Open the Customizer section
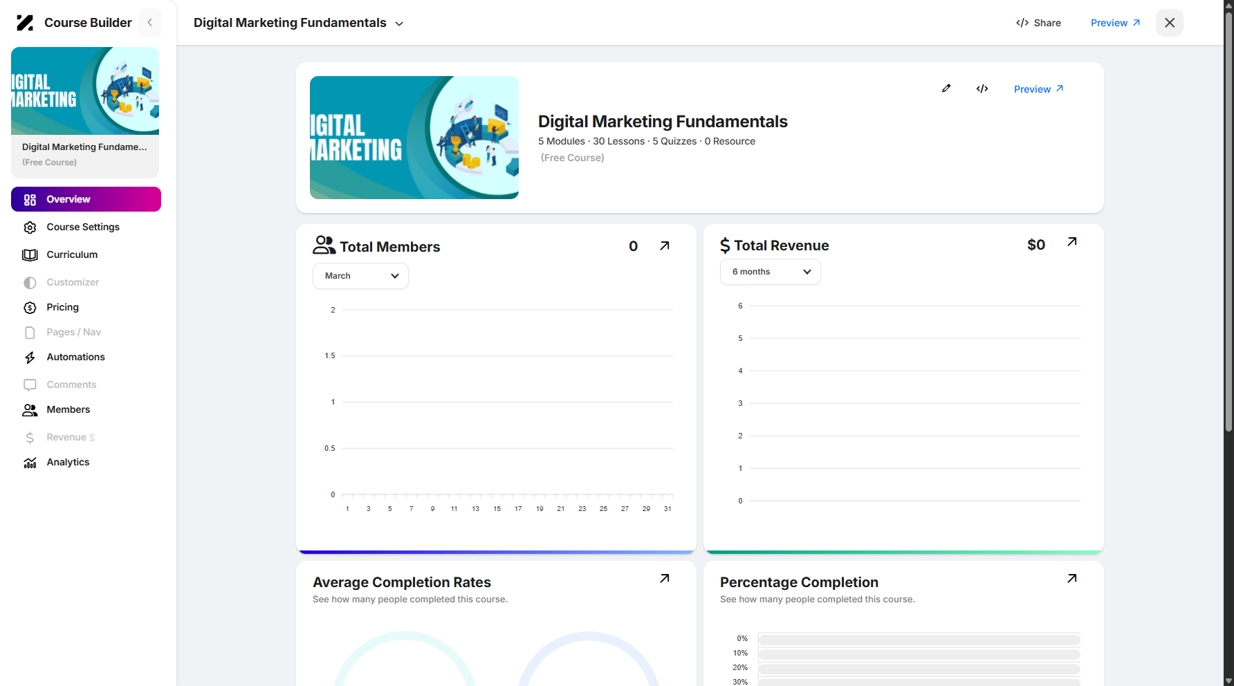This screenshot has width=1234, height=686. [73, 282]
